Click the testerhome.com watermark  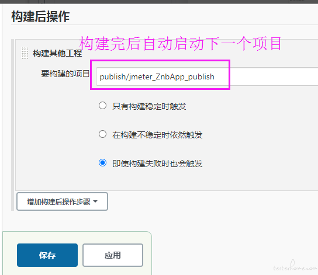tap(295, 266)
